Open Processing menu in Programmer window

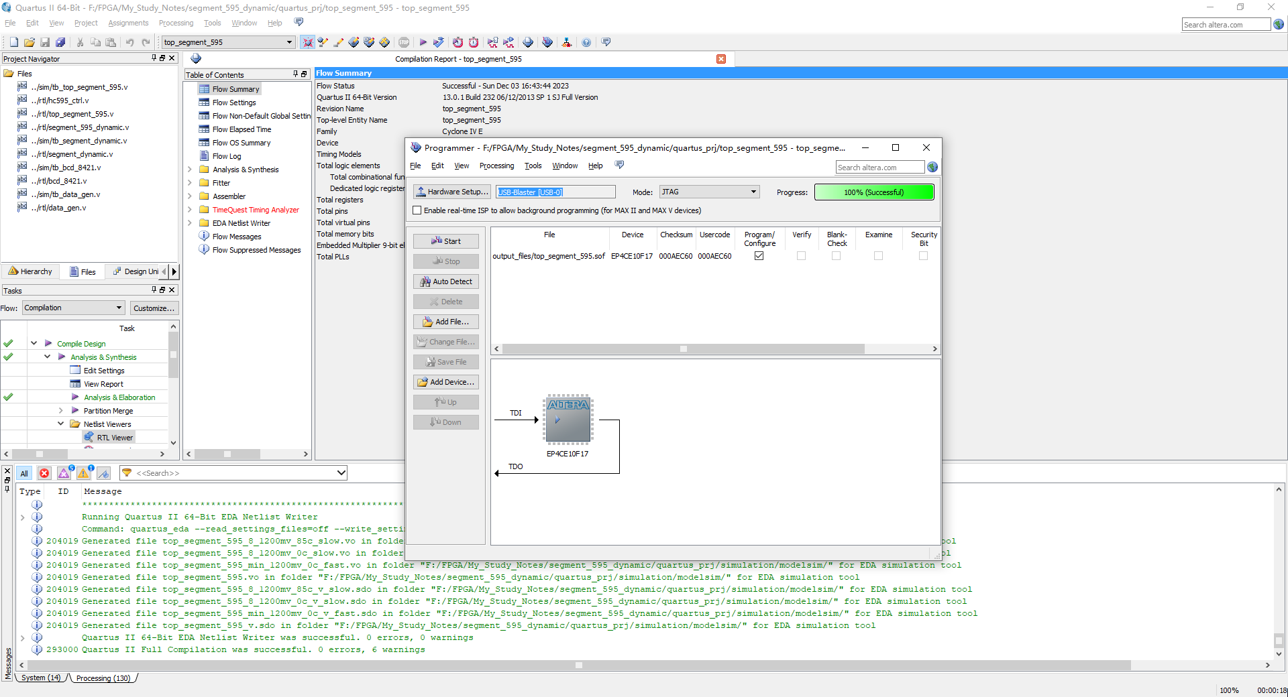tap(496, 166)
